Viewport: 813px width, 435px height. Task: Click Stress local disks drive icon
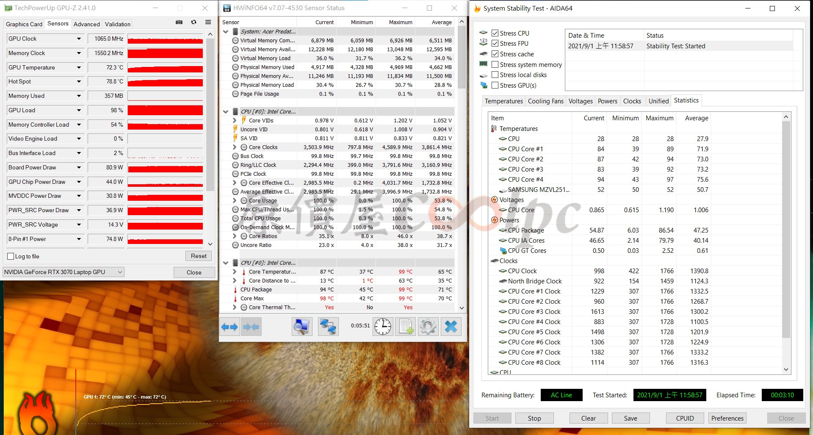coord(484,75)
